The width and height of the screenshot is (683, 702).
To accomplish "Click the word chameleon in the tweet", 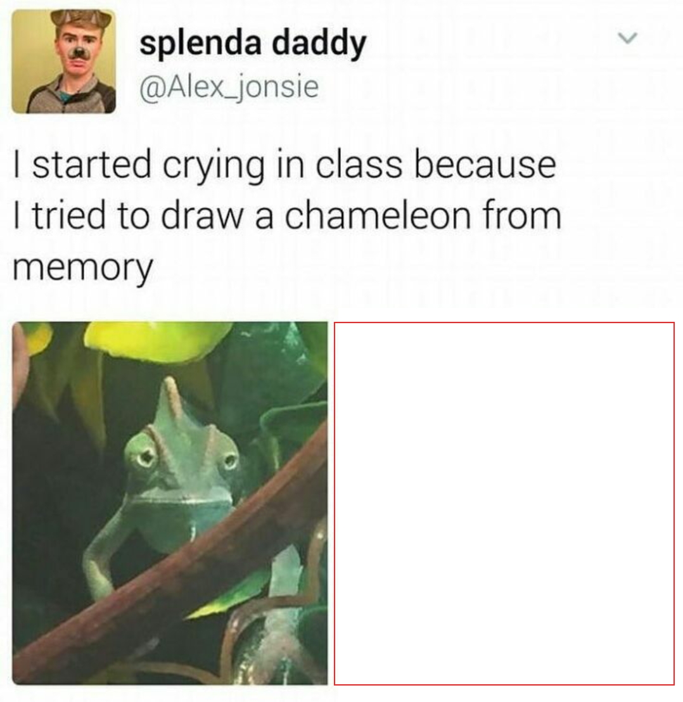I will [x=378, y=215].
